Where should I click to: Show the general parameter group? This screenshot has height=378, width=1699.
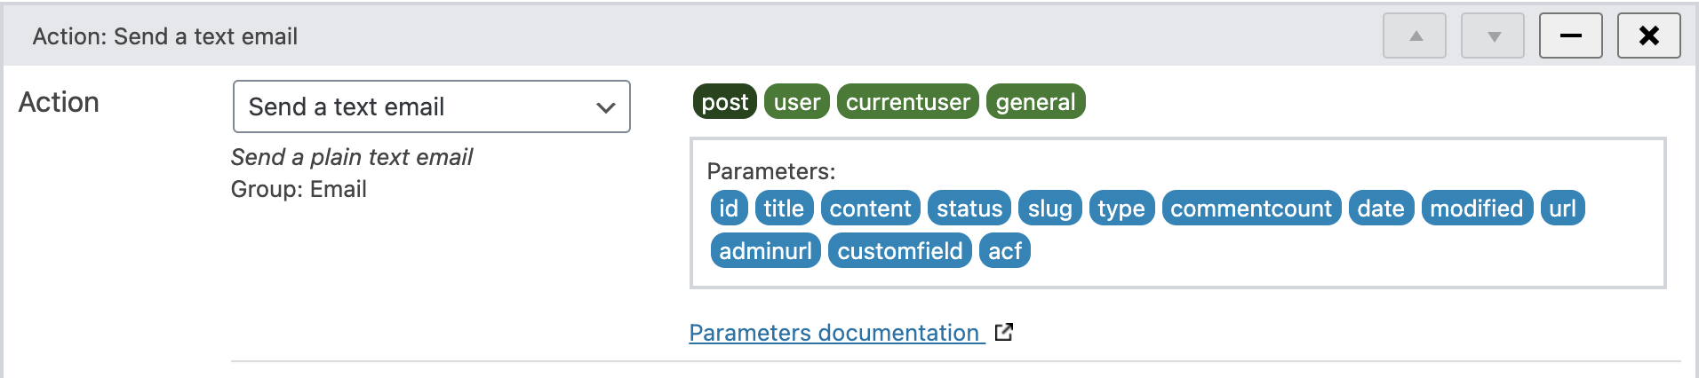[x=1035, y=102]
